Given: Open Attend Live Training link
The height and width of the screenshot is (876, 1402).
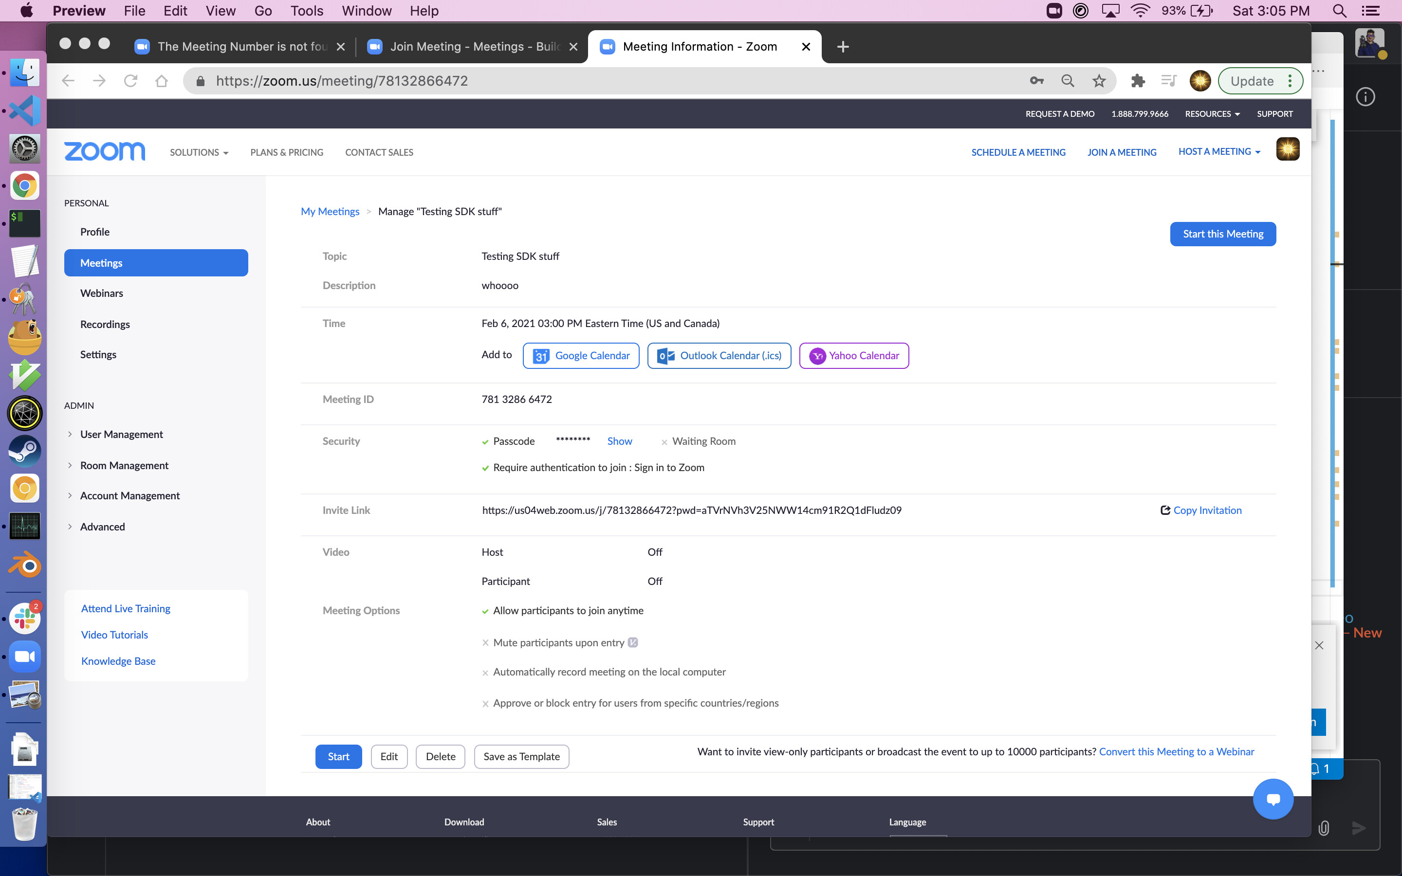Looking at the screenshot, I should click(x=126, y=608).
